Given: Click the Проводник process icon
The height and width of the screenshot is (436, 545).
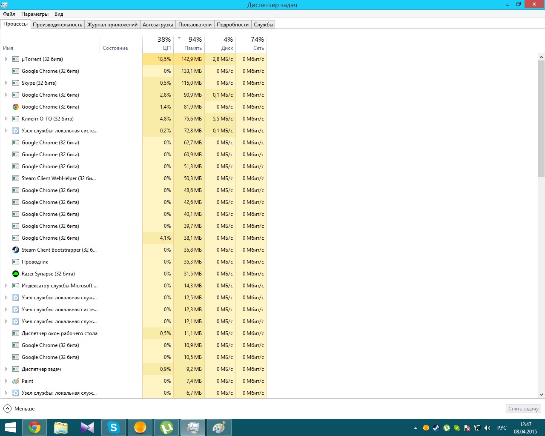Looking at the screenshot, I should click(16, 262).
